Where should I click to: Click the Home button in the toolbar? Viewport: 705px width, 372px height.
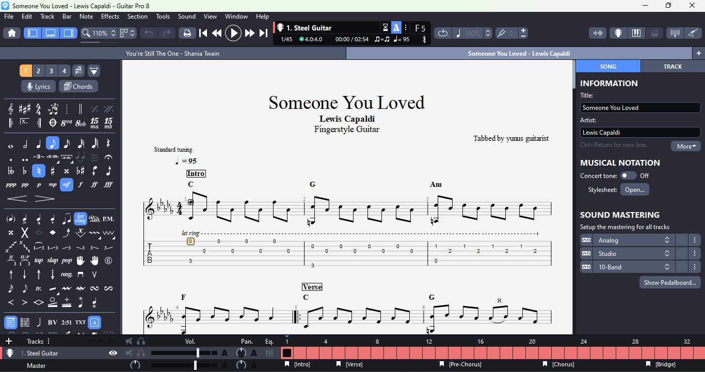(x=12, y=33)
